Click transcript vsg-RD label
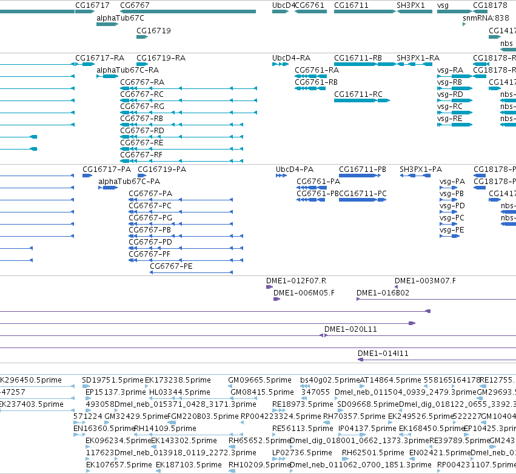516x474 pixels. [450, 94]
